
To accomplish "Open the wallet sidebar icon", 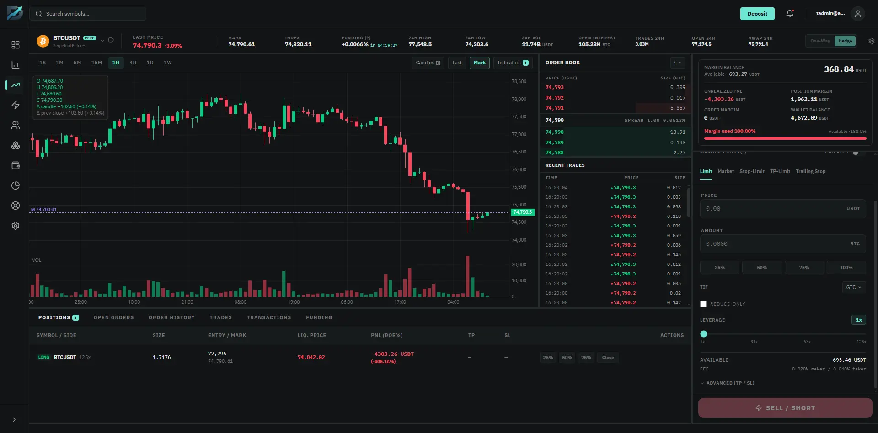I will click(16, 165).
